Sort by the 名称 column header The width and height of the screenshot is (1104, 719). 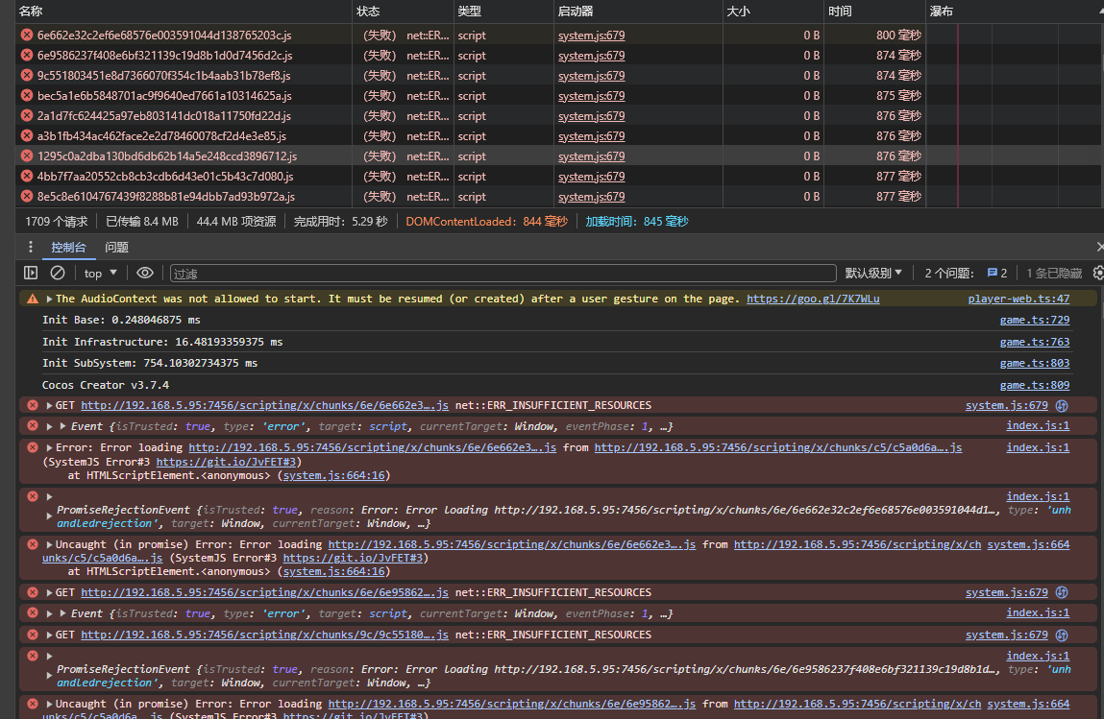[184, 12]
